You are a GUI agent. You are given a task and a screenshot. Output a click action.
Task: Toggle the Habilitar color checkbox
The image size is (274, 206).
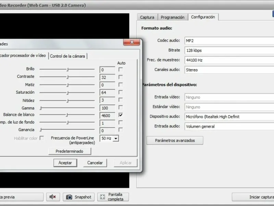pyautogui.click(x=41, y=138)
